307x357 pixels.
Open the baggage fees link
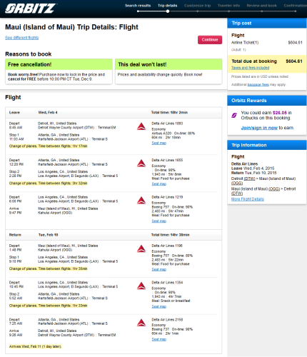coord(258,84)
